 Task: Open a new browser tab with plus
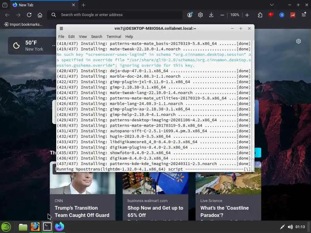click(84, 5)
